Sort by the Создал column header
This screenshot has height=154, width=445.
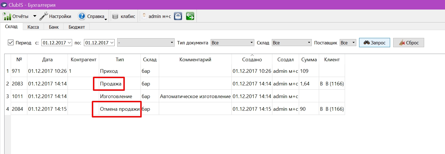click(x=285, y=60)
